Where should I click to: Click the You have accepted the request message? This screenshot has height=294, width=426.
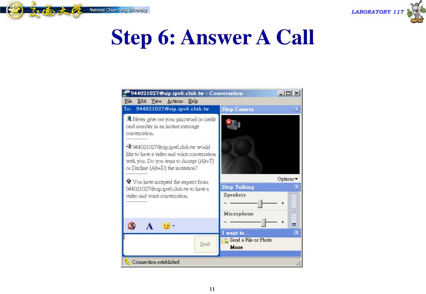pos(168,189)
